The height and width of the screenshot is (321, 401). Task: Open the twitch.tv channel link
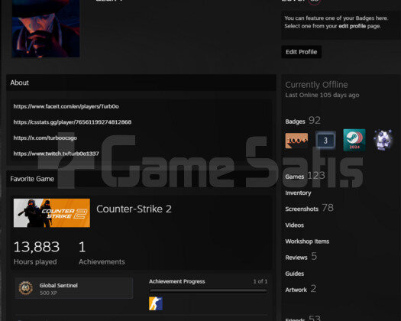pos(56,154)
